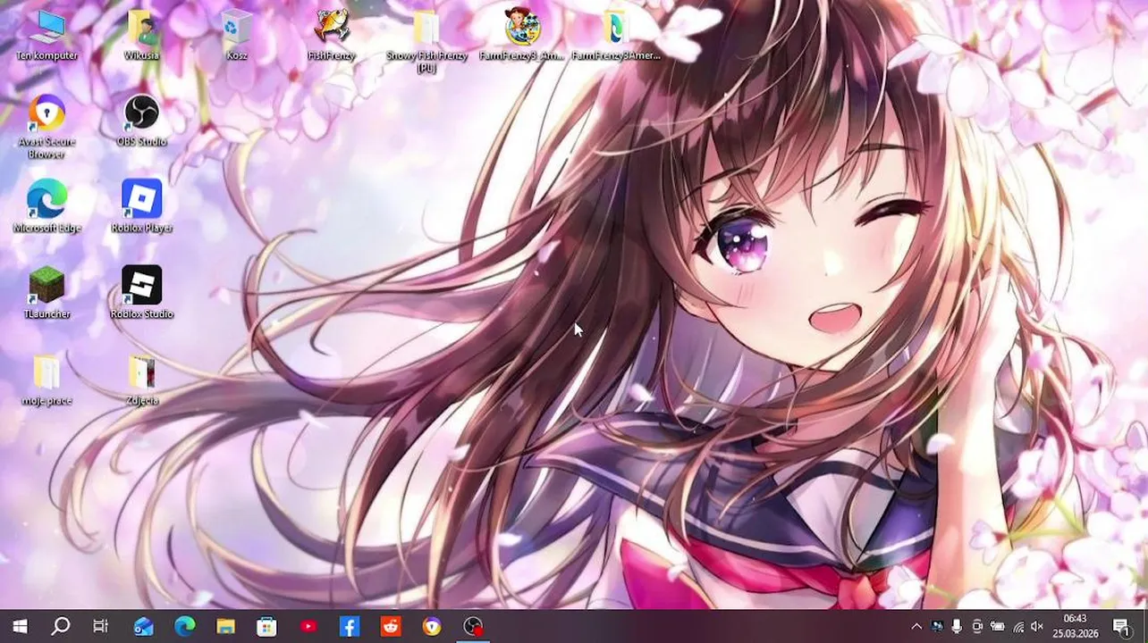Select the TLauncher desktop shortcut
The image size is (1148, 643).
pos(46,294)
